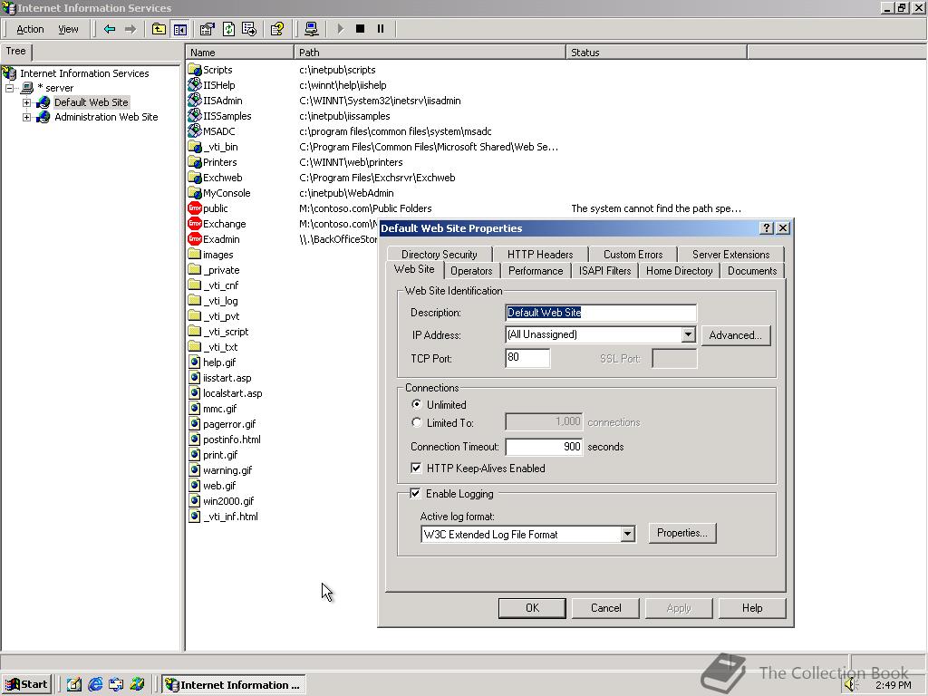Image resolution: width=928 pixels, height=696 pixels.
Task: Launch Internet Explorer from quick launch
Action: click(x=94, y=685)
